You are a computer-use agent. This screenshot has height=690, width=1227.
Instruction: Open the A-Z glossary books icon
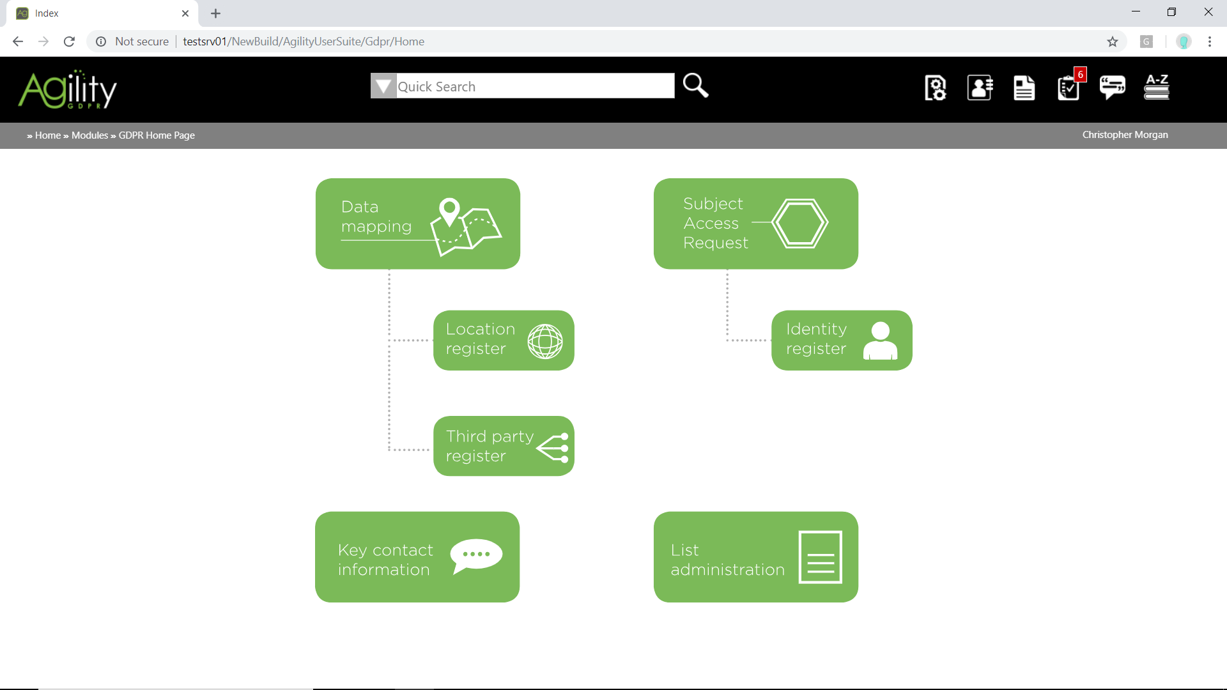tap(1157, 87)
